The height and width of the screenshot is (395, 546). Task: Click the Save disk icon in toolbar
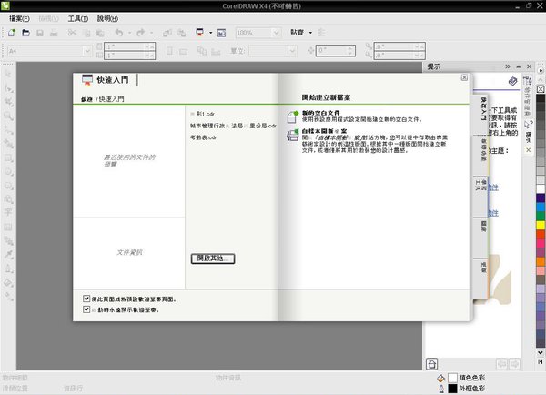[40, 33]
